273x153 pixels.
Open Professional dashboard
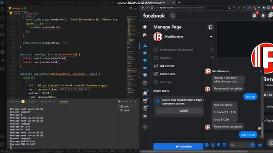pos(184,50)
